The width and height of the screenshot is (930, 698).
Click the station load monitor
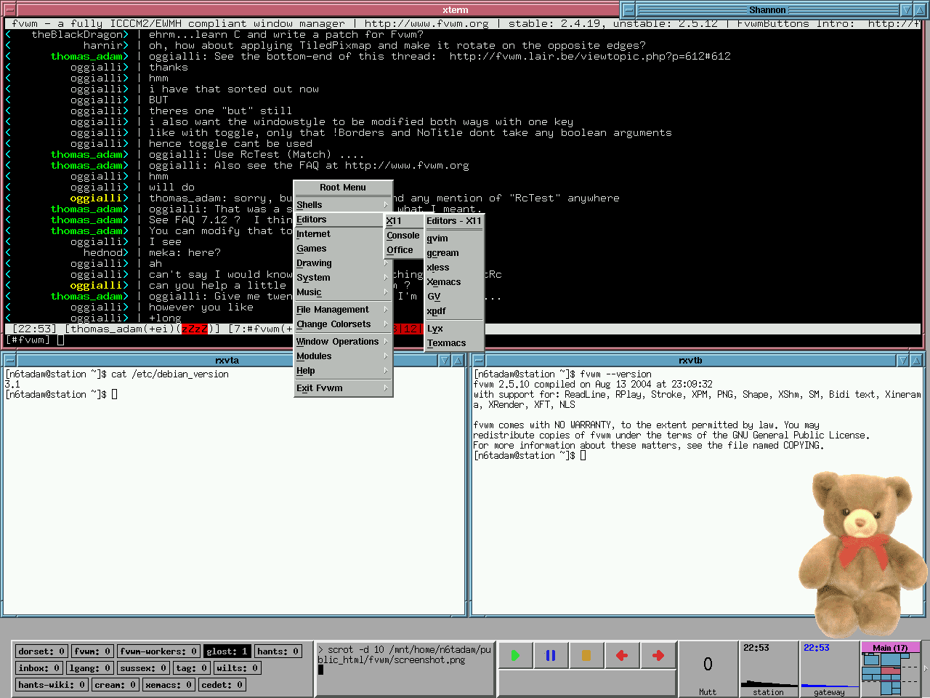pos(769,669)
